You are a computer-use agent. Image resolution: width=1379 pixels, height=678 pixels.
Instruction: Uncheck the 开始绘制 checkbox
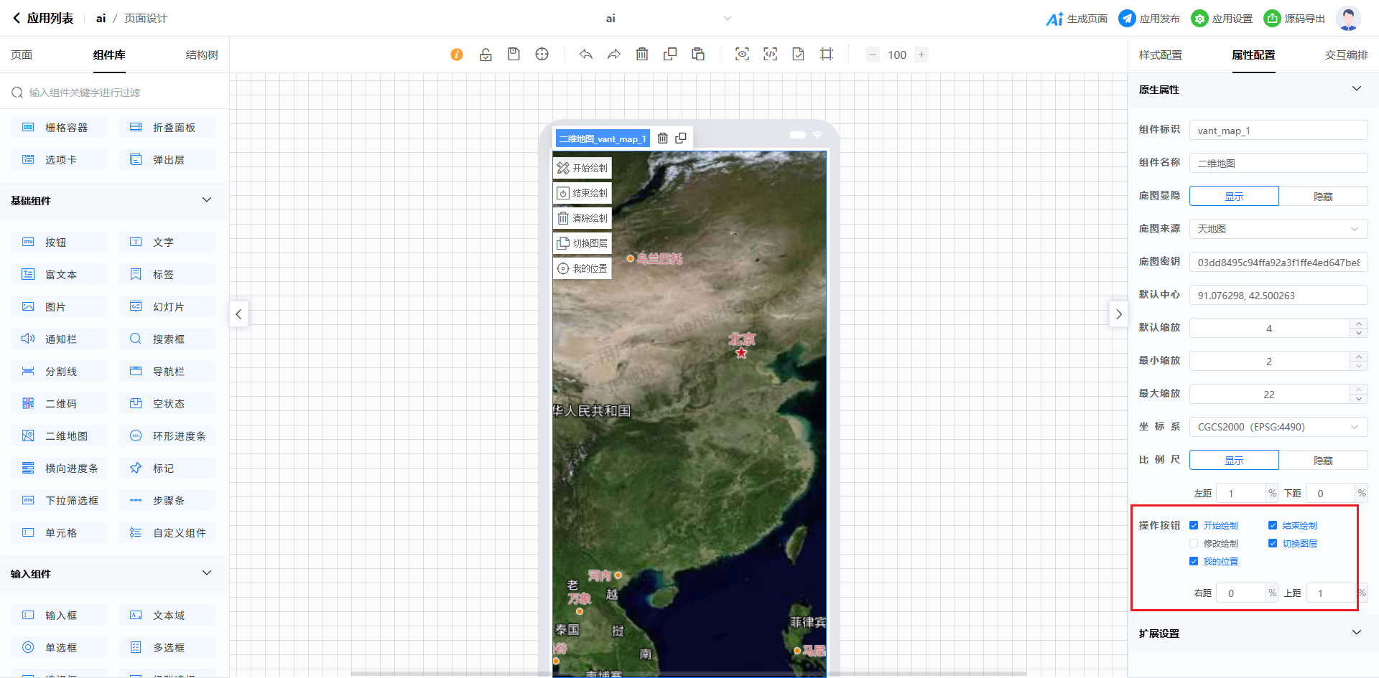pyautogui.click(x=1194, y=525)
